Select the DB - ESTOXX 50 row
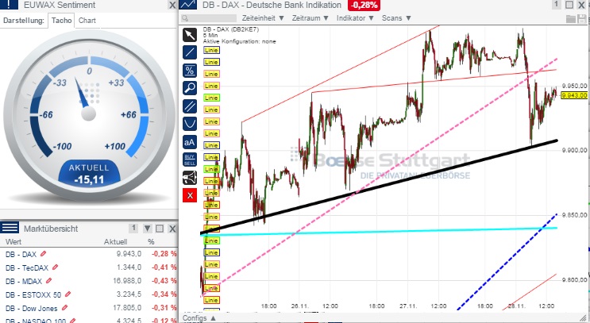 (89, 294)
